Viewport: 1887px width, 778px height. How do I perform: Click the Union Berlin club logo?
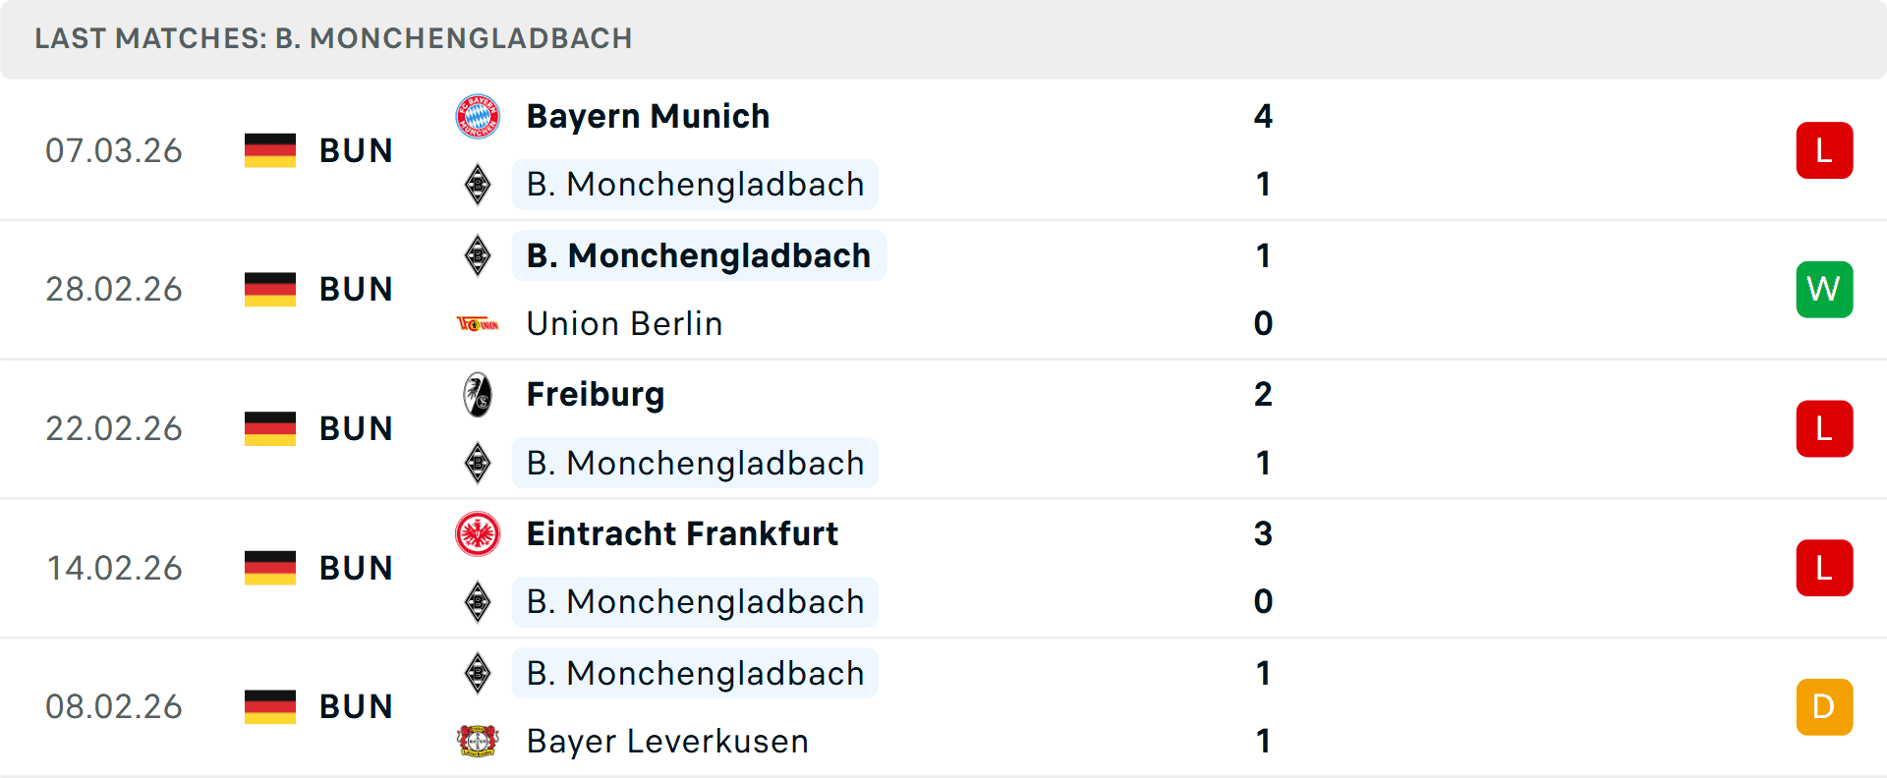478,323
